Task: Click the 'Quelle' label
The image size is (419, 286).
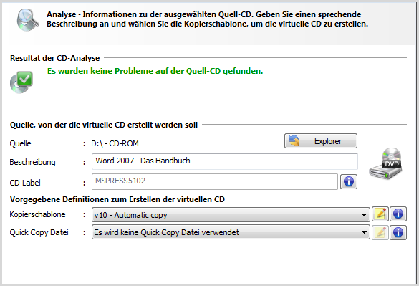Action: 20,143
